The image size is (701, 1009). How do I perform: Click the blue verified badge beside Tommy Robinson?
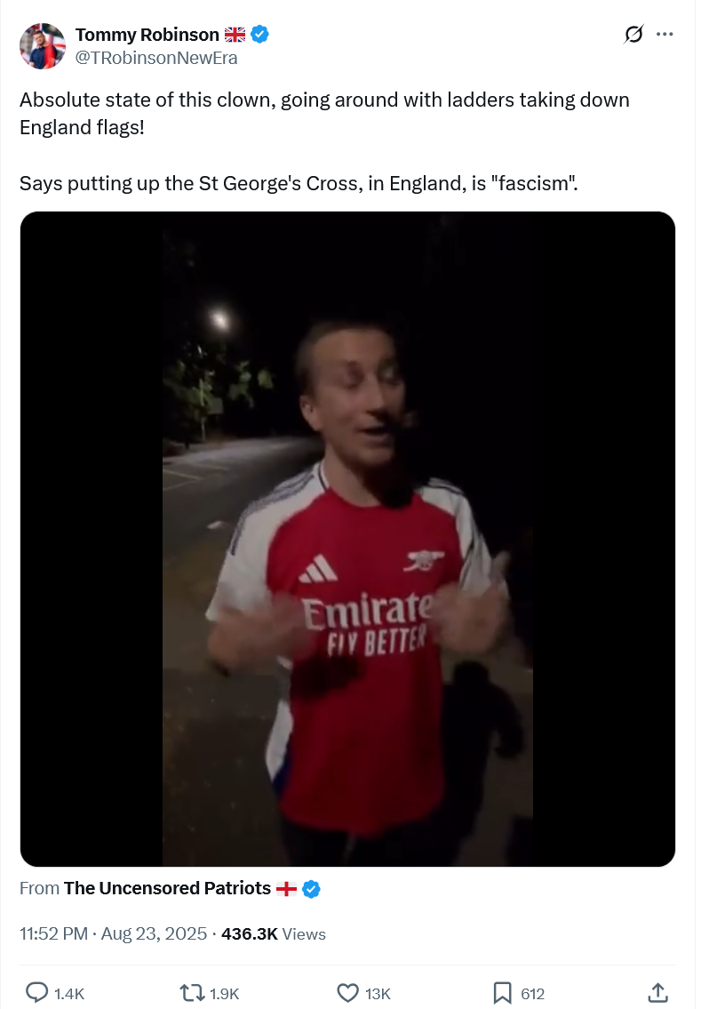click(x=259, y=34)
